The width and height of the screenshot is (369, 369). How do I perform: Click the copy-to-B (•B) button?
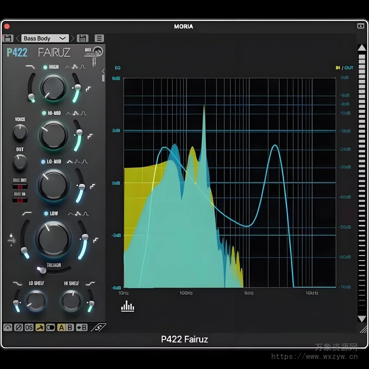tap(81, 327)
